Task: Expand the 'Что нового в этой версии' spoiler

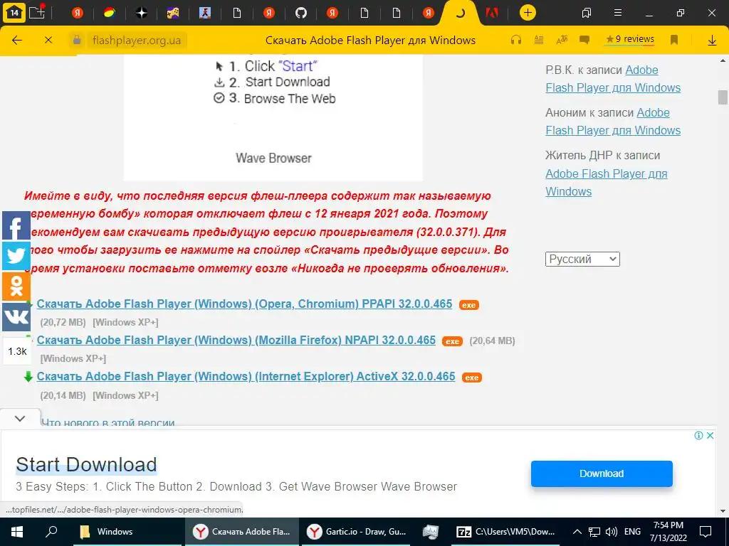Action: tap(108, 422)
